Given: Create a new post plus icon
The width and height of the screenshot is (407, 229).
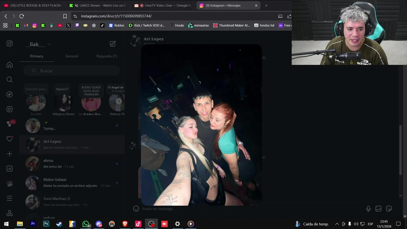Looking at the screenshot, I should (x=10, y=154).
